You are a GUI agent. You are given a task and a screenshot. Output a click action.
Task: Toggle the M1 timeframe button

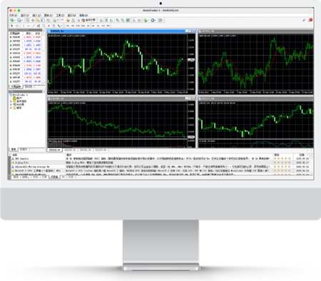pyautogui.click(x=68, y=26)
